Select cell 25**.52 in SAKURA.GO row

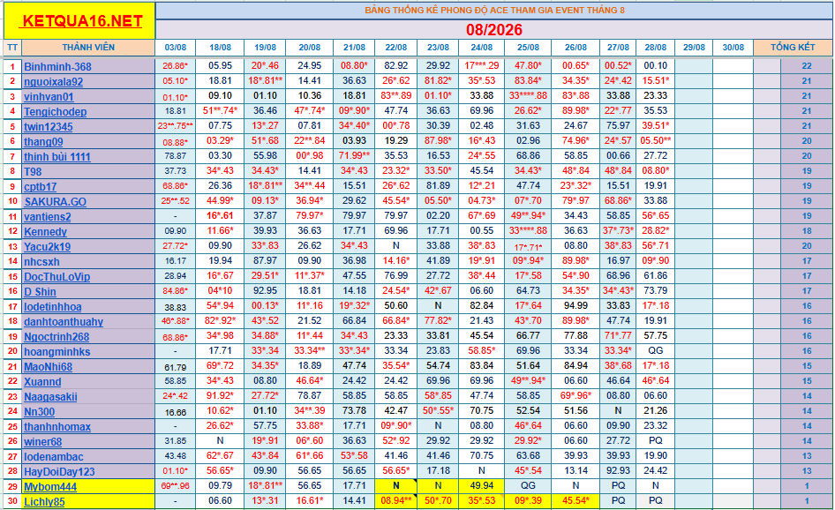coord(175,200)
